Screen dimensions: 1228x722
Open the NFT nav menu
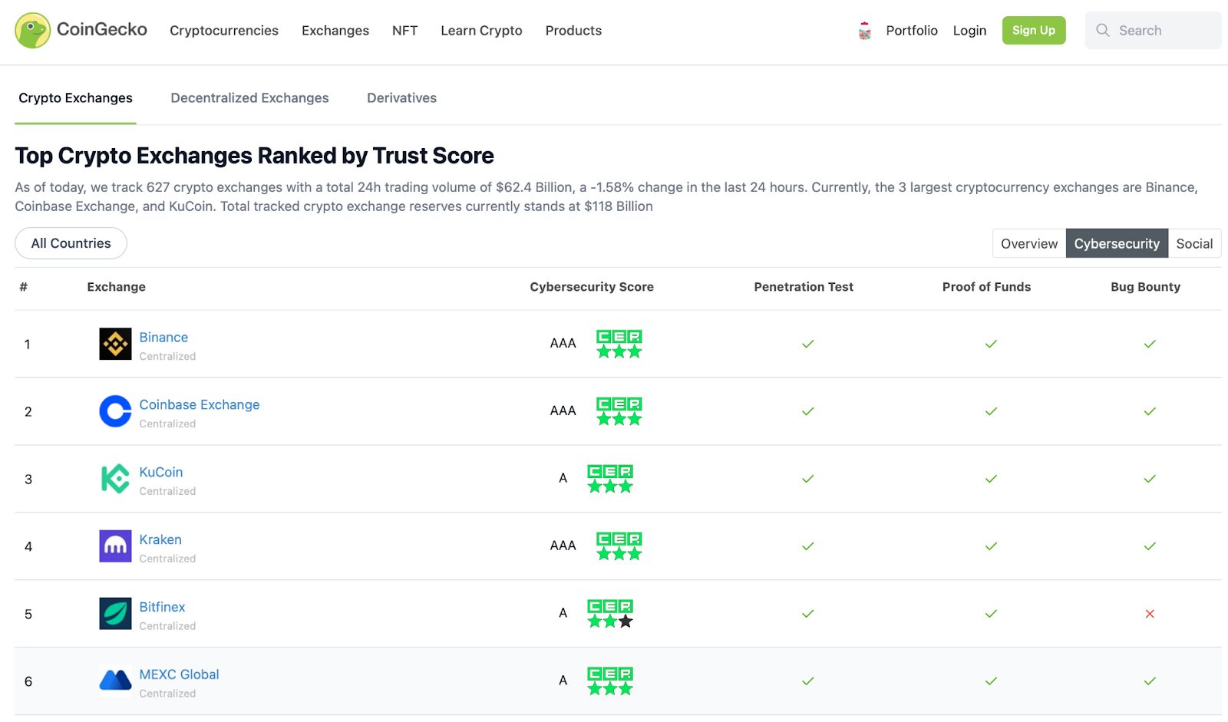tap(405, 31)
